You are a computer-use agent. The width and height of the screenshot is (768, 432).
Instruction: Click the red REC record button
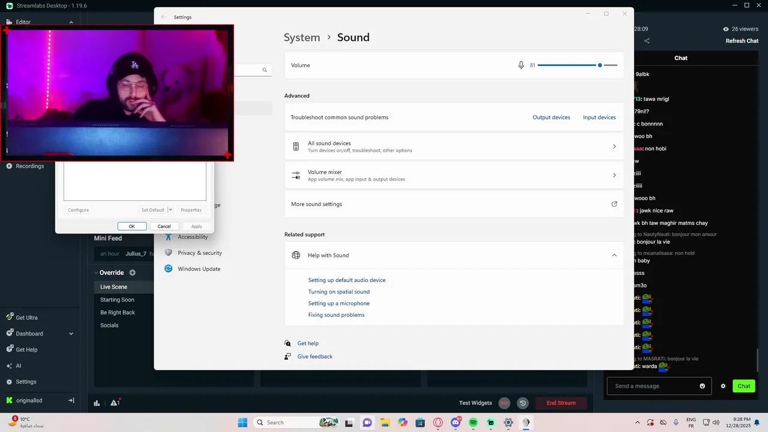[x=505, y=403]
